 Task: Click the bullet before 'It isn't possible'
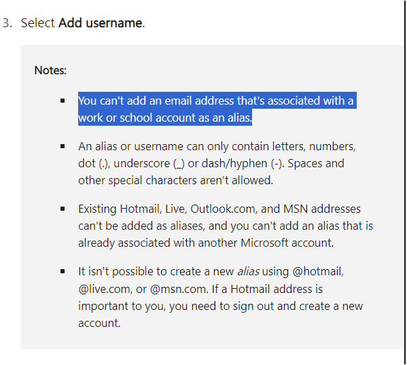pyautogui.click(x=63, y=272)
